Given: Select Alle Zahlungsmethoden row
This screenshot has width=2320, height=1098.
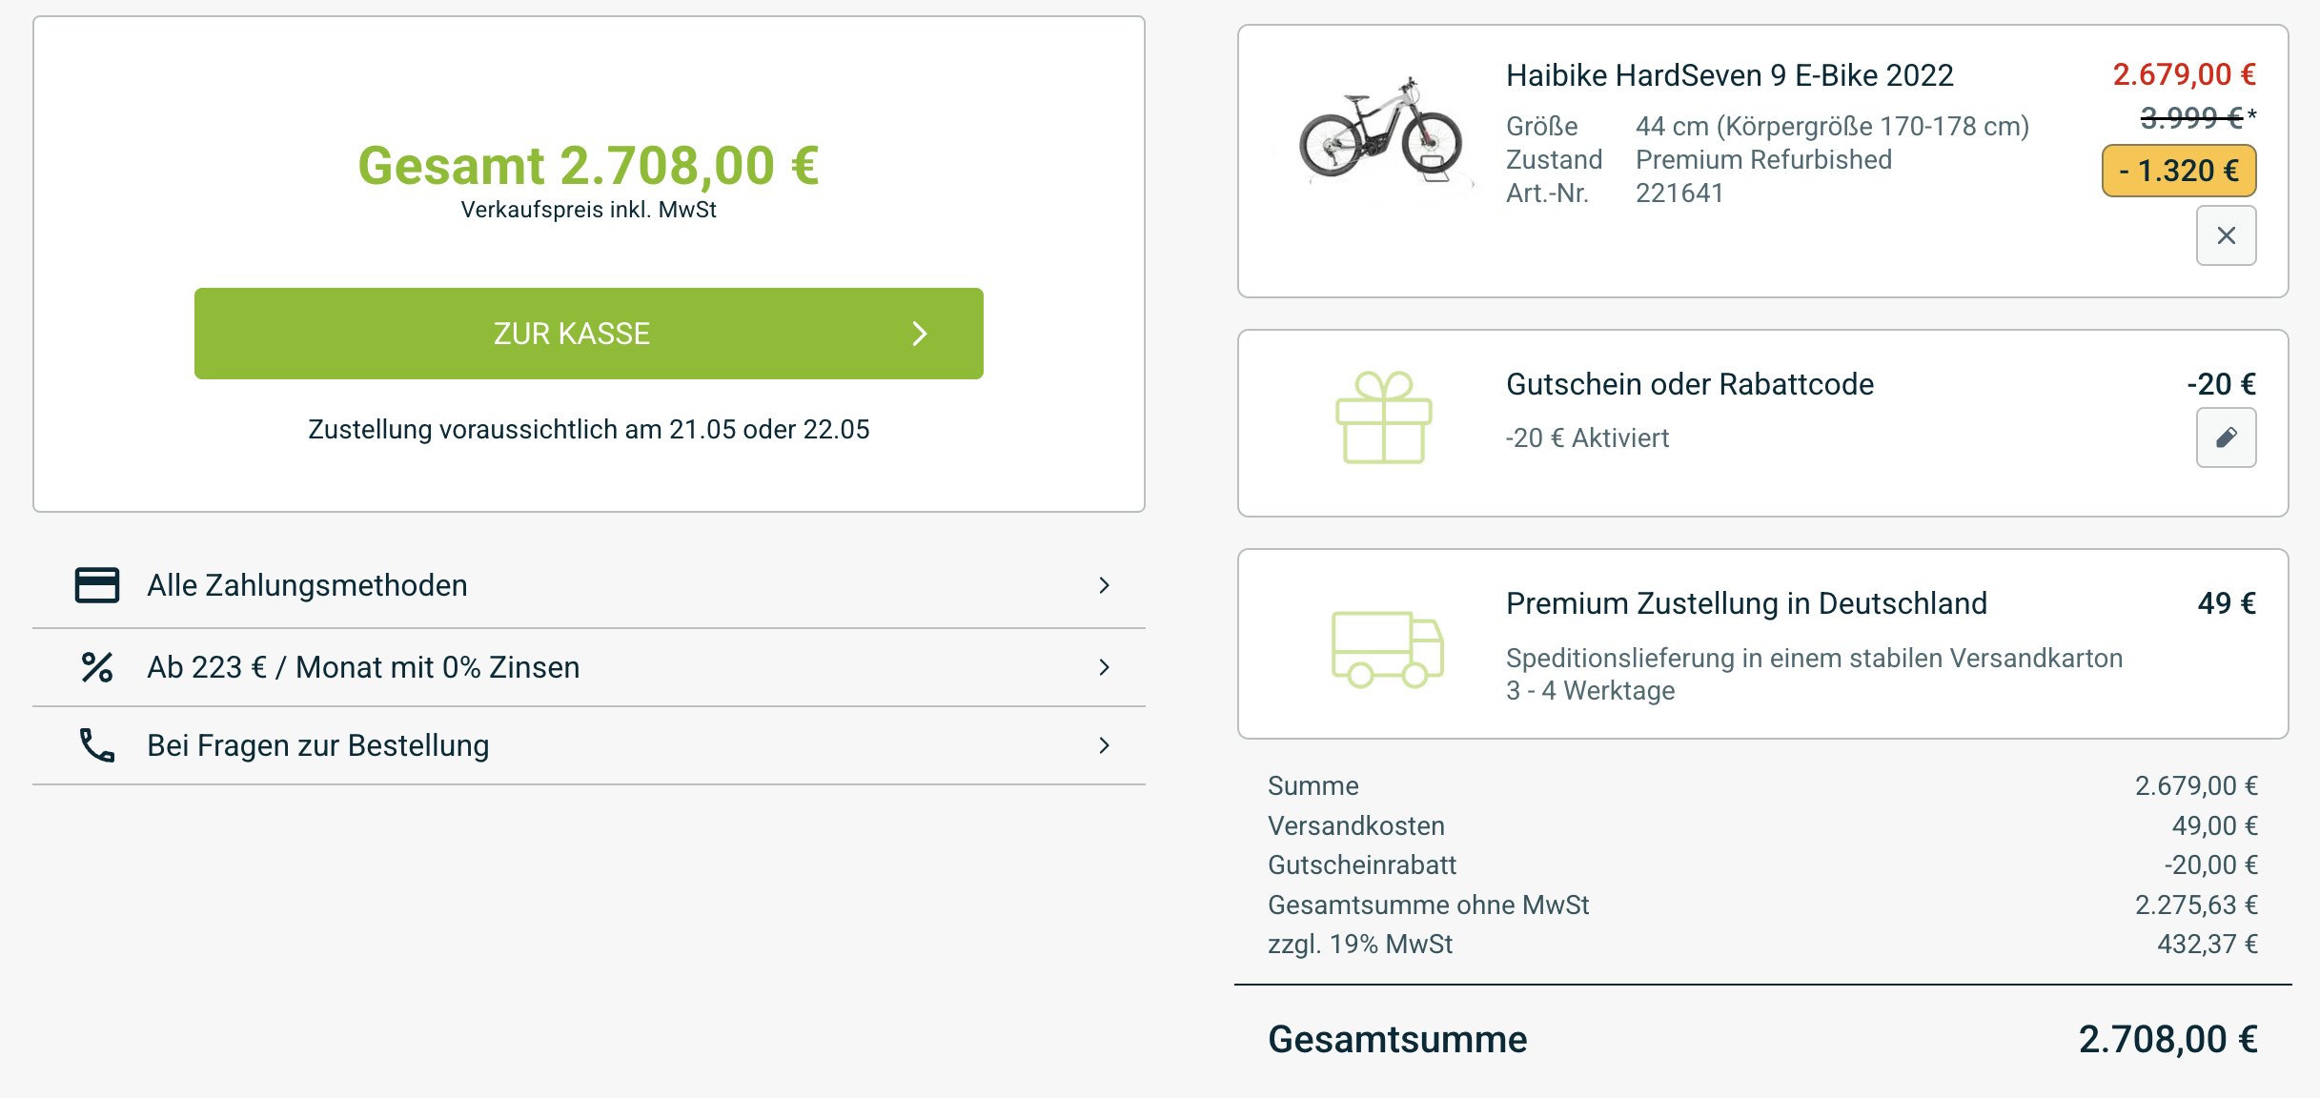Looking at the screenshot, I should [307, 585].
